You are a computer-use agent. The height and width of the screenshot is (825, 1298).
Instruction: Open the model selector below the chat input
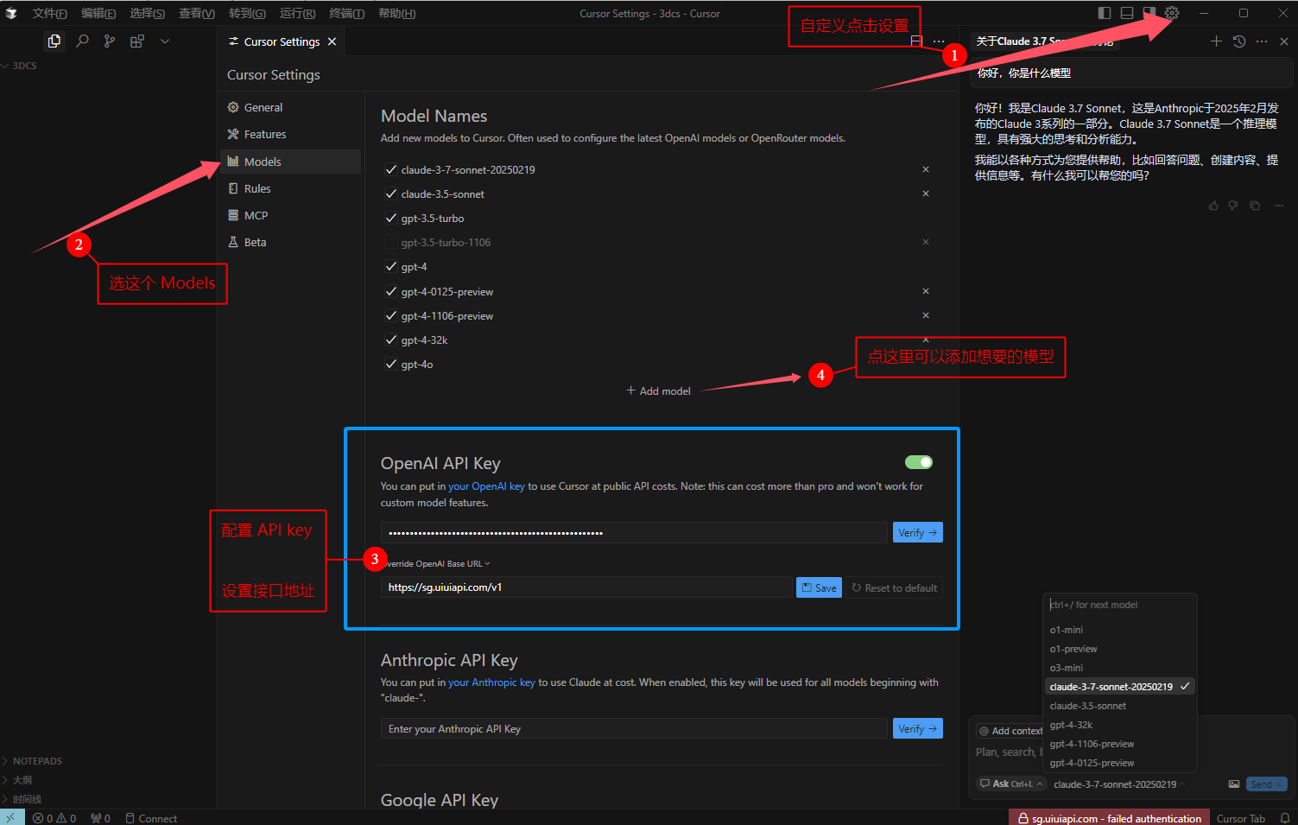(1119, 784)
